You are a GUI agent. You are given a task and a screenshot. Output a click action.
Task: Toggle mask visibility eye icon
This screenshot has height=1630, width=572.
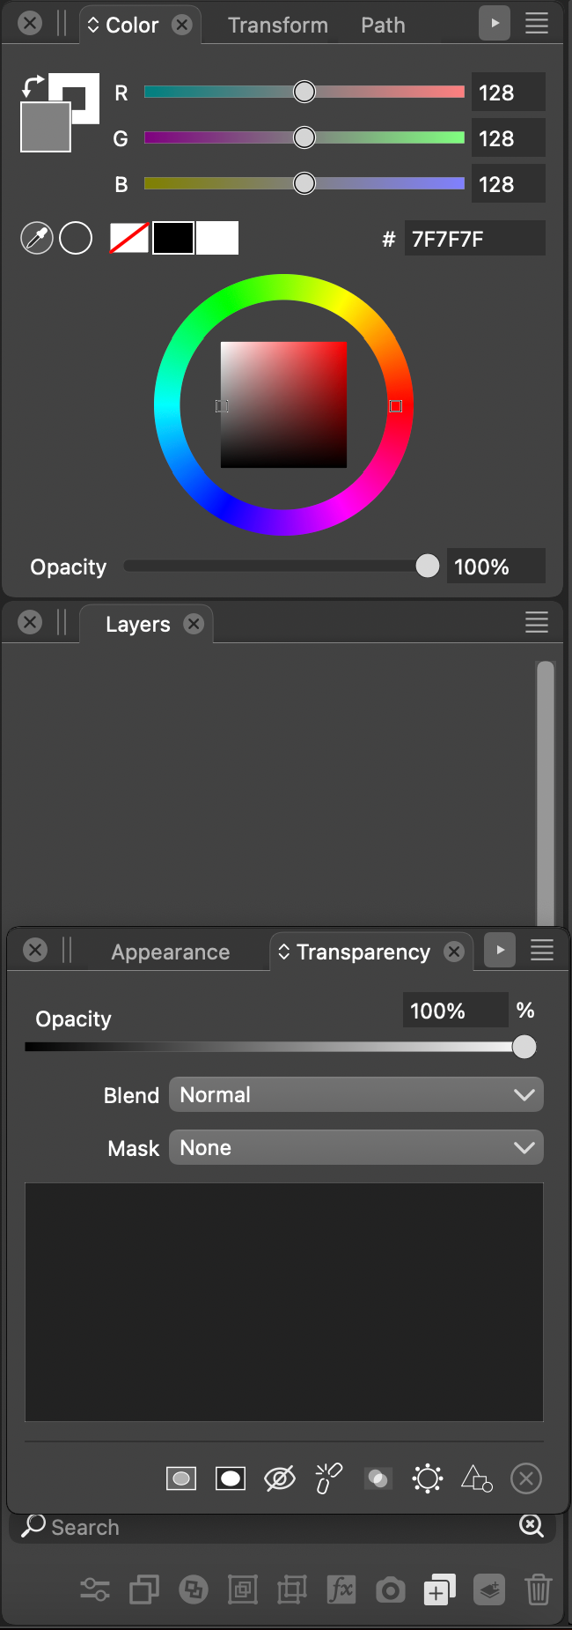coord(280,1478)
